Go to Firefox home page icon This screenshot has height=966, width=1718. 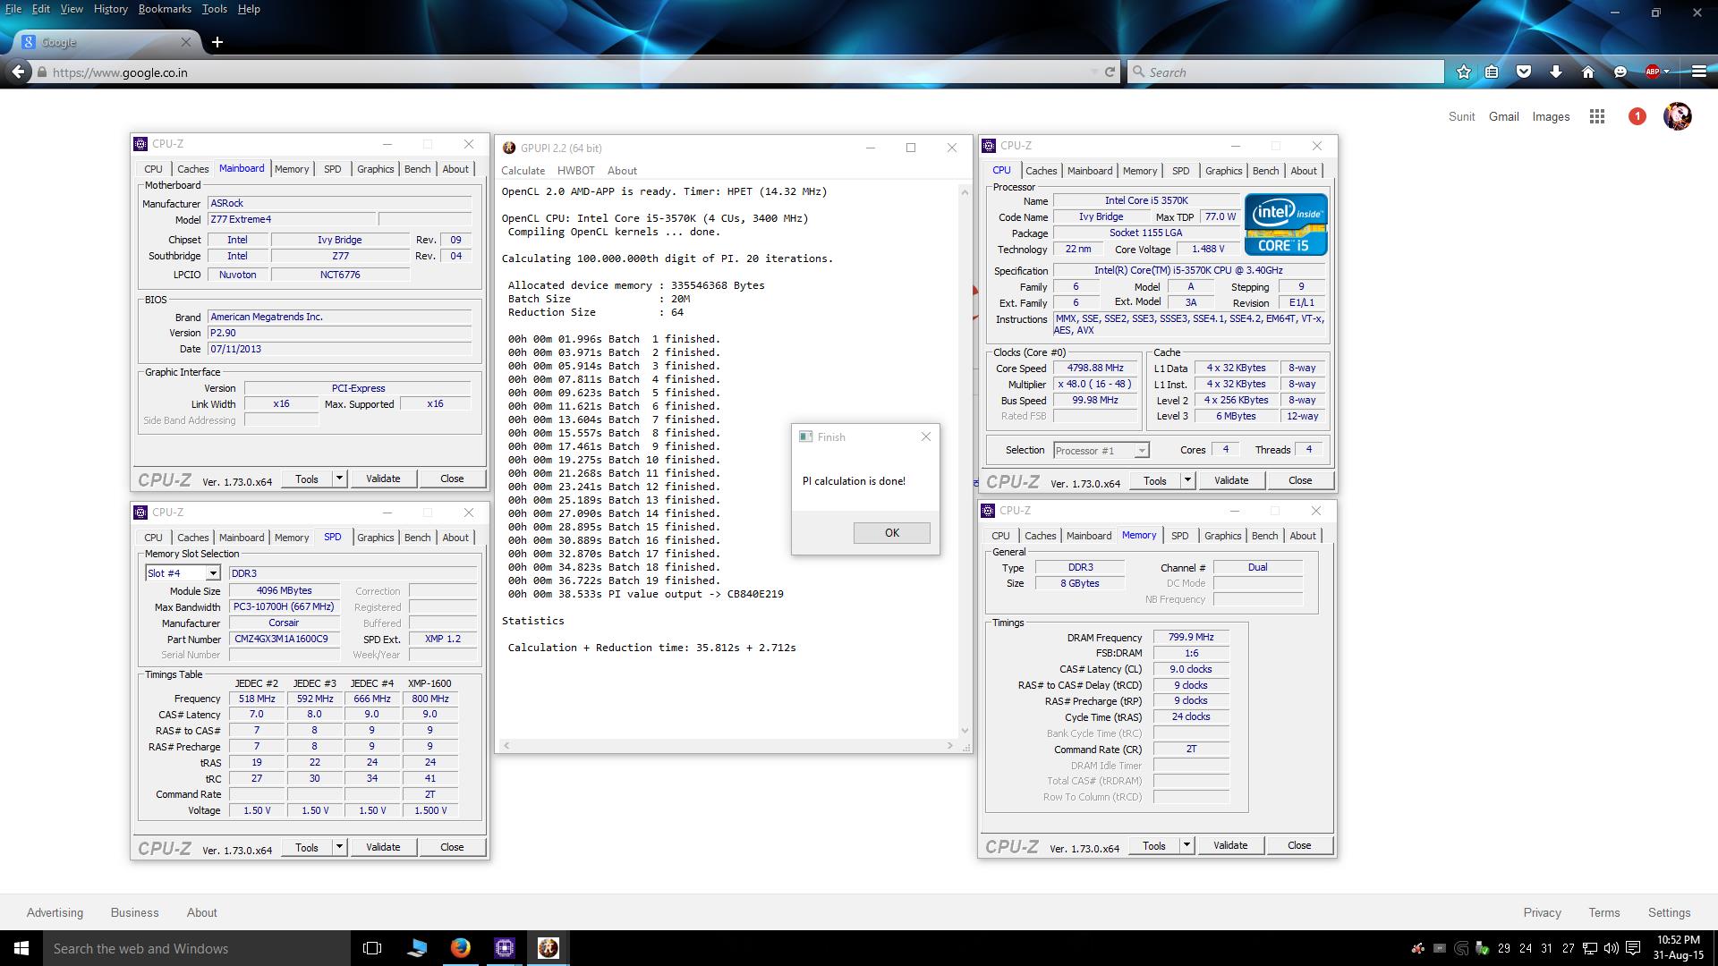click(1588, 72)
